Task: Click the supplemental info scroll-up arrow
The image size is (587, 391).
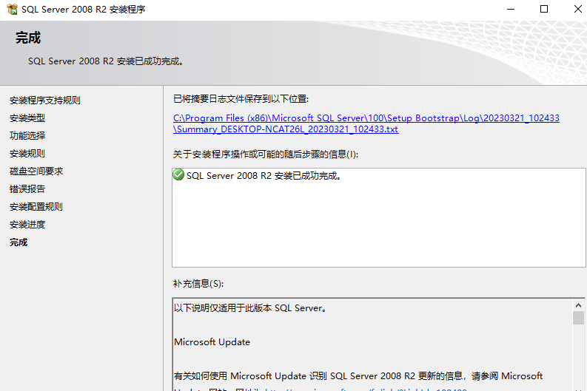Action: tap(578, 305)
